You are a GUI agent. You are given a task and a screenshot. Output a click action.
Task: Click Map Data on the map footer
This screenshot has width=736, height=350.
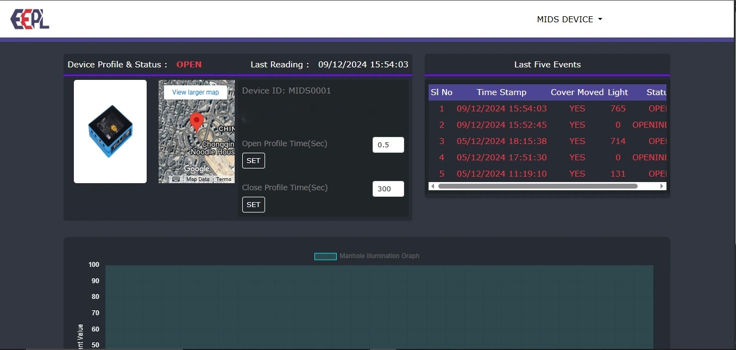[x=198, y=179]
